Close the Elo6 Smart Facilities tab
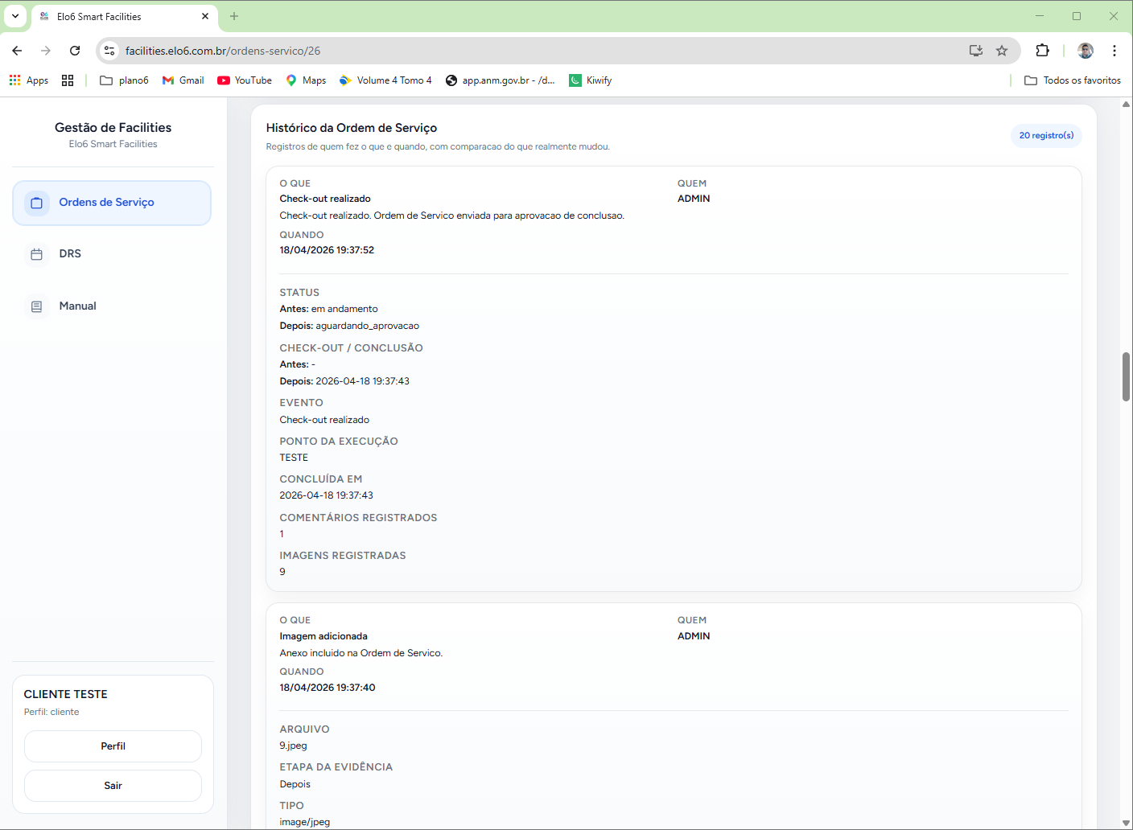 click(205, 16)
